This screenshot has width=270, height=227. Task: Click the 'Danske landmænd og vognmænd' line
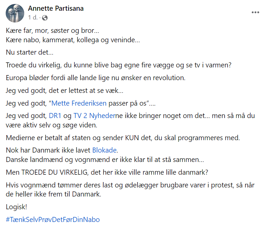pos(105,160)
